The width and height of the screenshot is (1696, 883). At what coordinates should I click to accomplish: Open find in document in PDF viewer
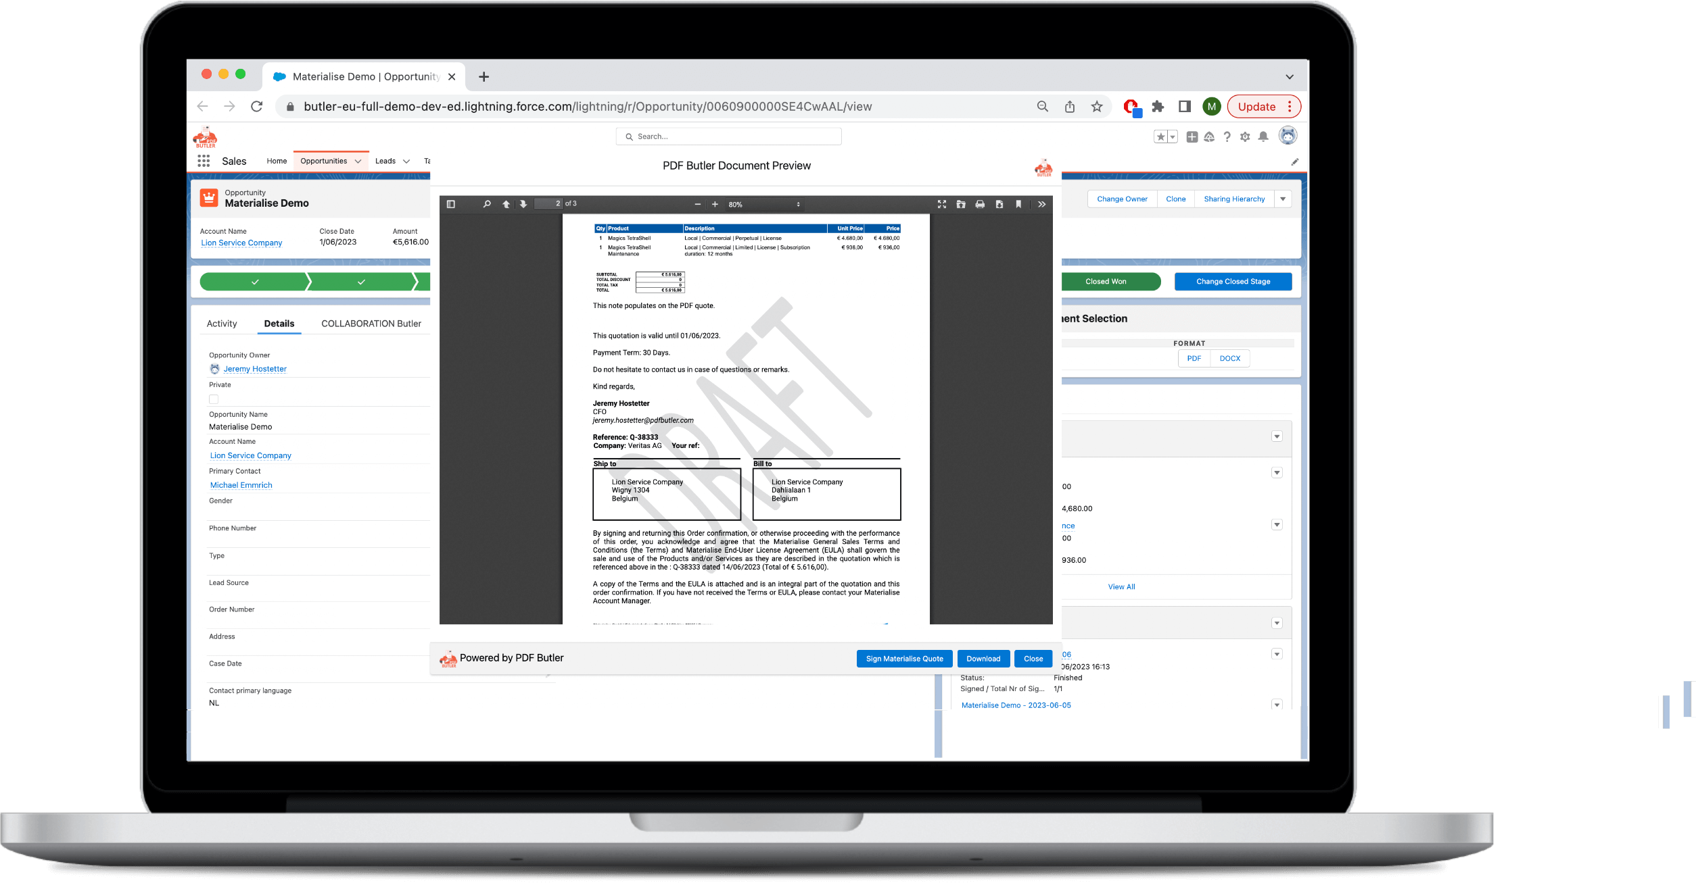pyautogui.click(x=487, y=204)
